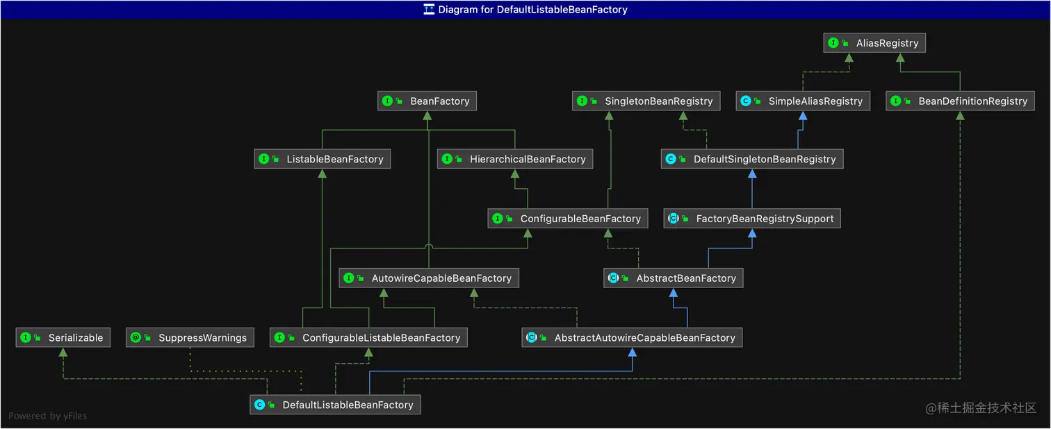Select the AliasRegistry label
Image resolution: width=1051 pixels, height=429 pixels.
click(x=887, y=43)
